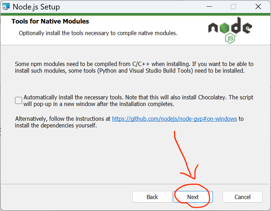Click the Node.js logo in the header
The image size is (271, 211).
click(230, 29)
